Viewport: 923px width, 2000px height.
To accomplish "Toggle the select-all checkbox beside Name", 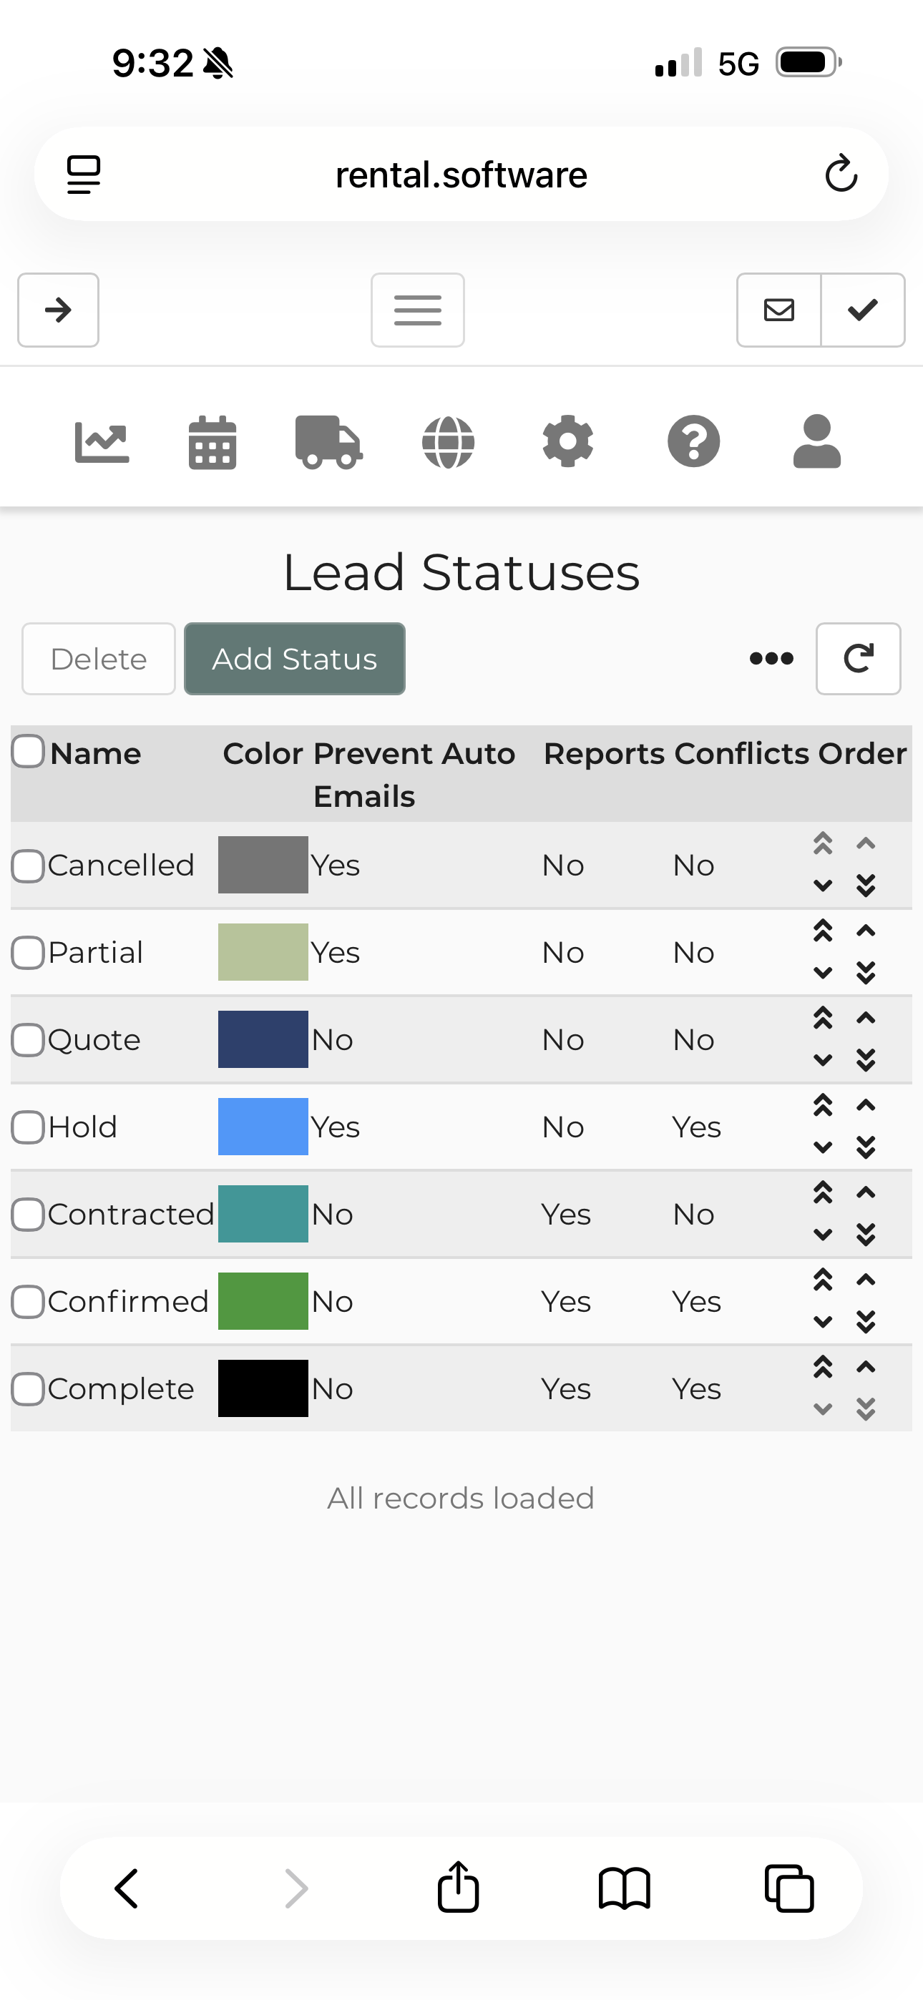I will click(28, 752).
